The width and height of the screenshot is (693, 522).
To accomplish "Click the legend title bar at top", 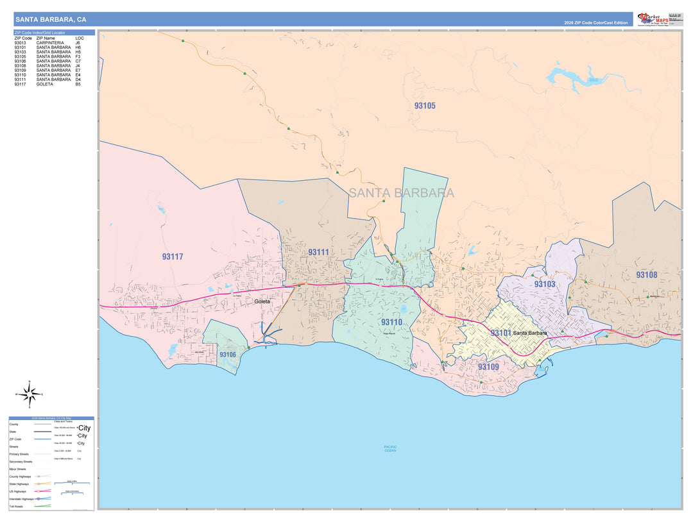I will [51, 417].
